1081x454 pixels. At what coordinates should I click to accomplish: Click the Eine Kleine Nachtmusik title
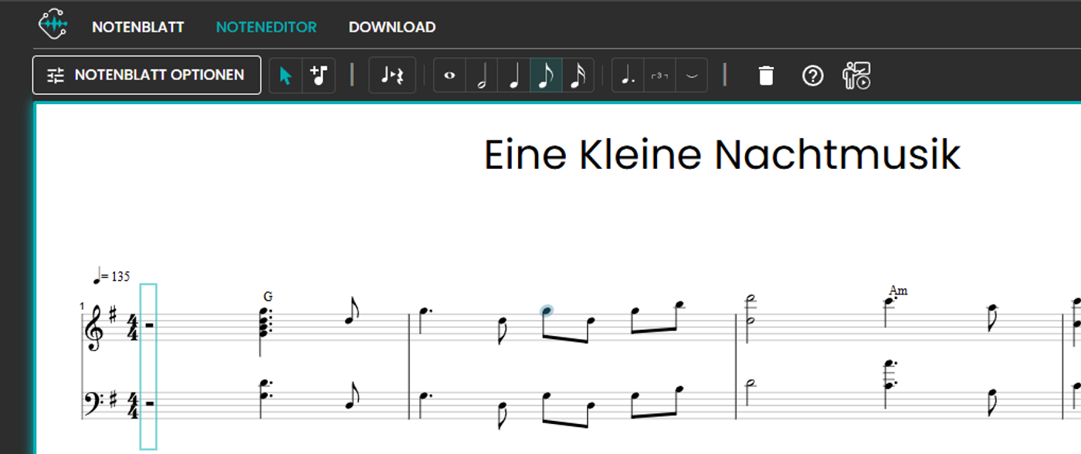coord(722,154)
